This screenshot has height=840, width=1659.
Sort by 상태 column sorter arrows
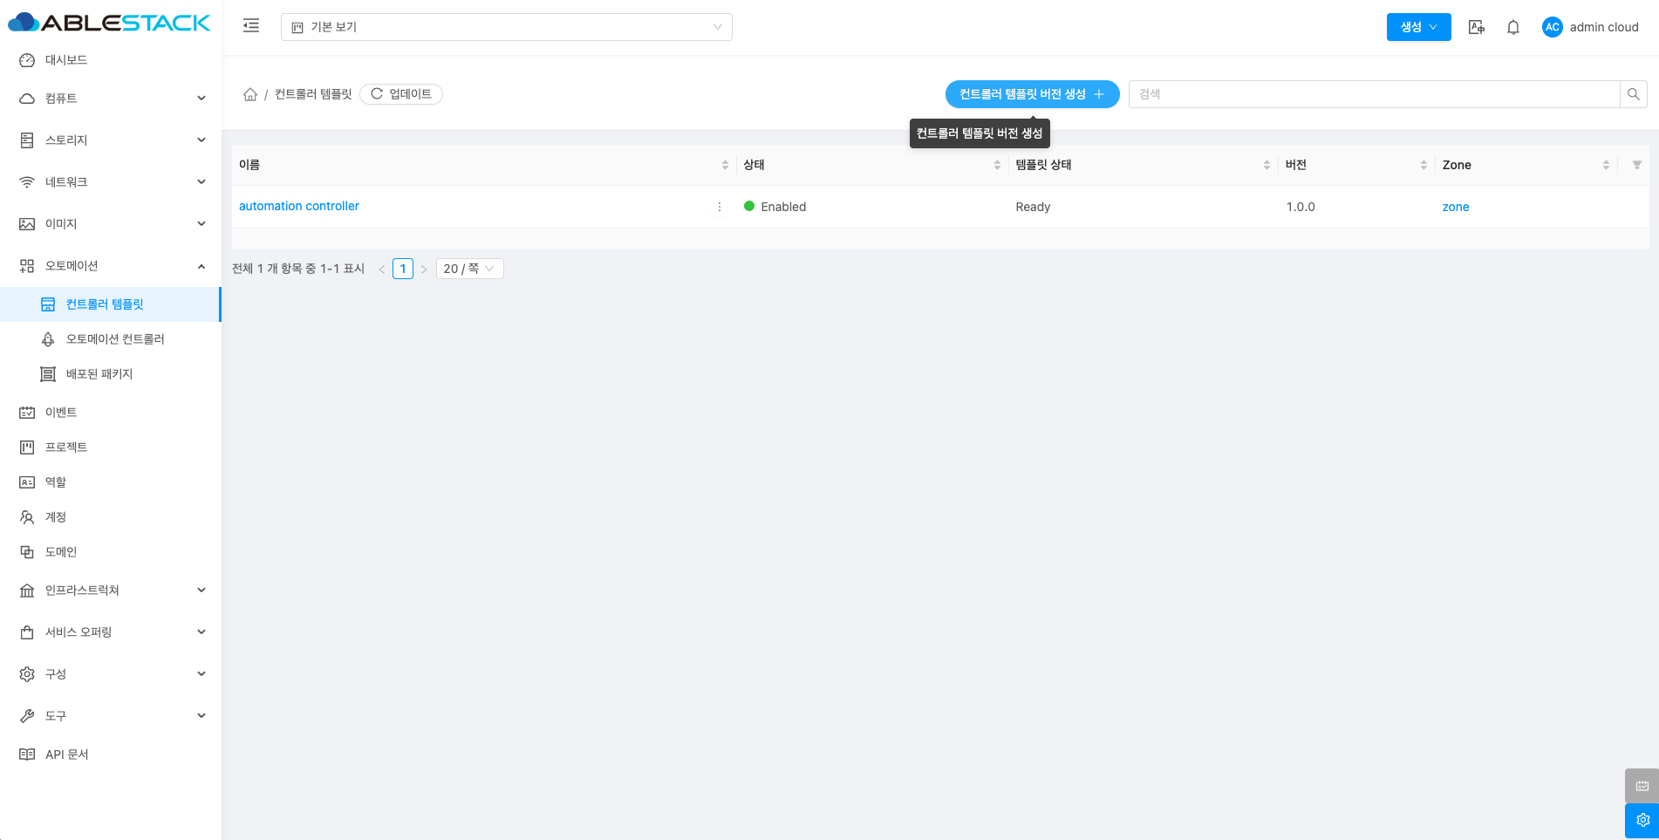click(997, 165)
